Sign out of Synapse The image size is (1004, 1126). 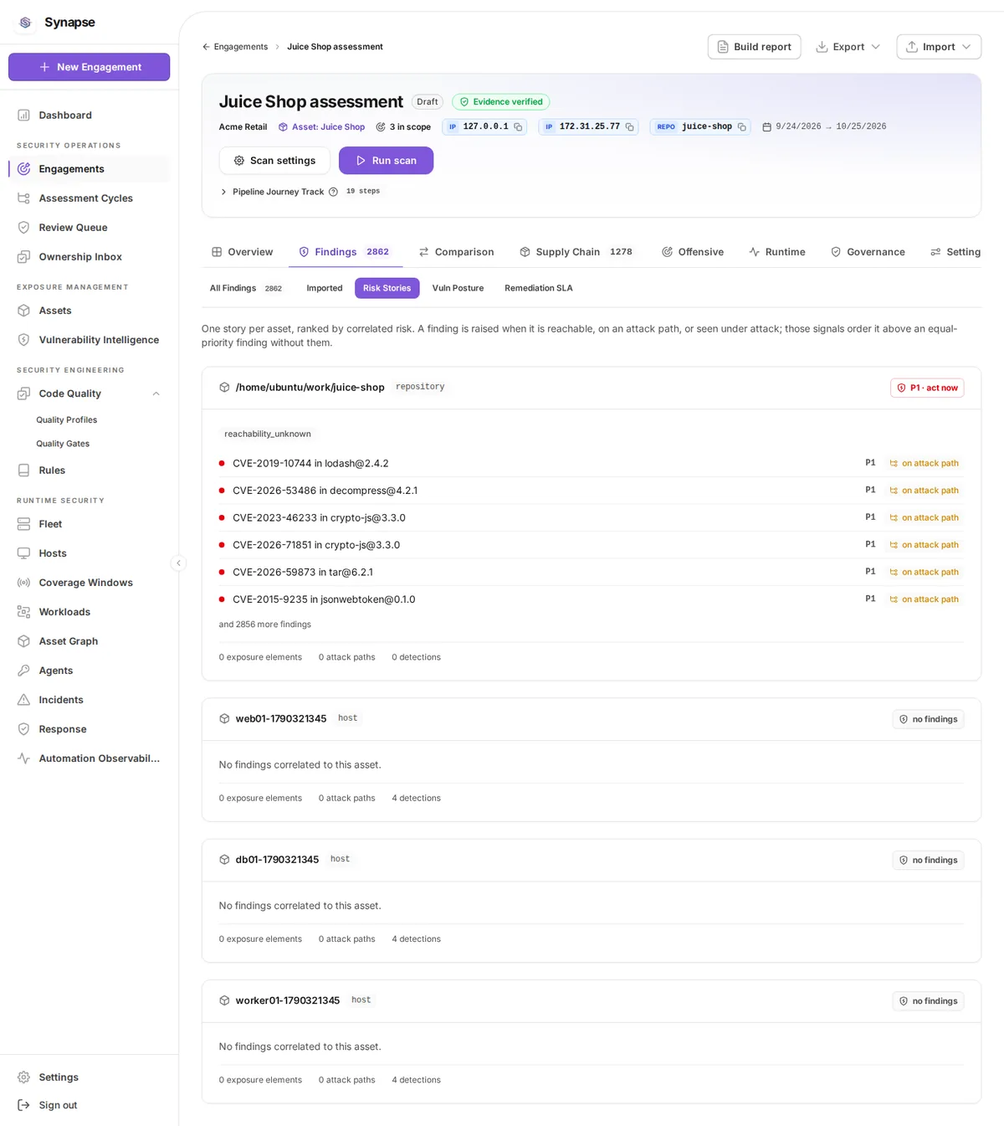coord(90,1105)
